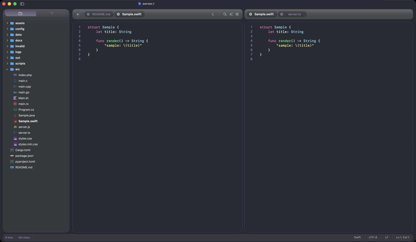
Task: Collapse the src folder
Action: click(x=7, y=69)
